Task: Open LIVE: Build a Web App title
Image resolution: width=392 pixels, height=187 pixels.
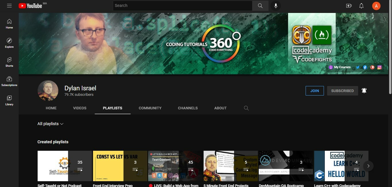Action: coord(173,186)
